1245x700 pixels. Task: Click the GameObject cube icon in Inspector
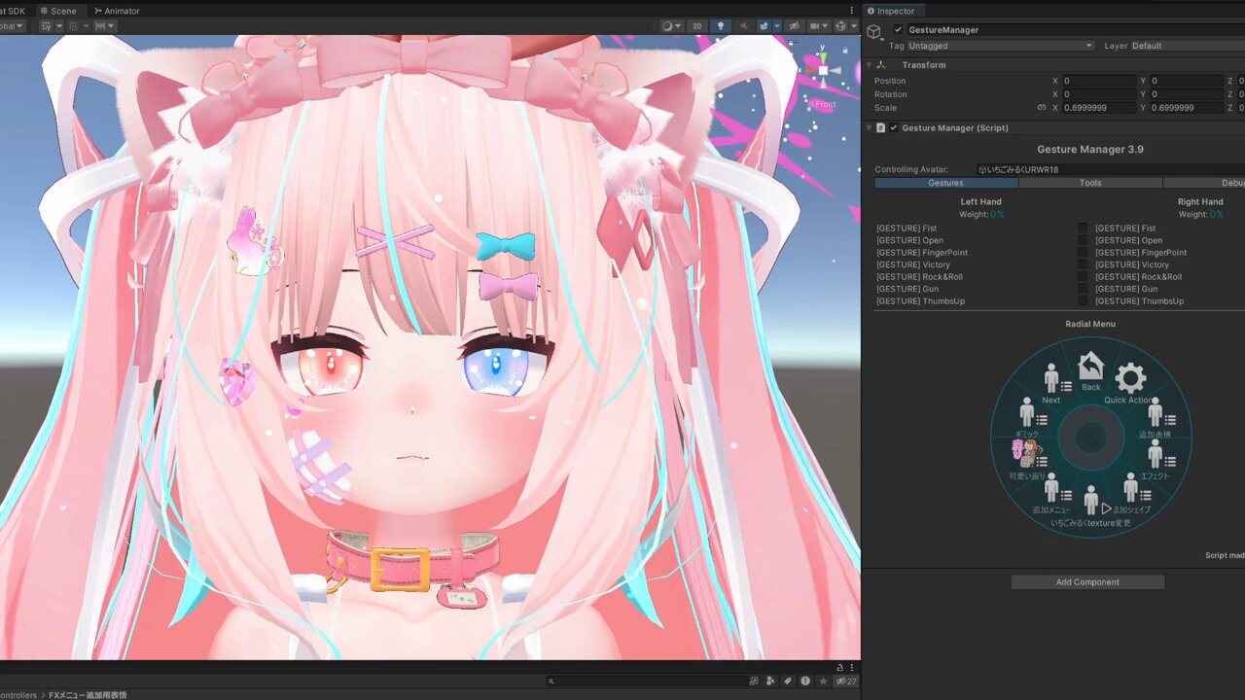point(873,32)
